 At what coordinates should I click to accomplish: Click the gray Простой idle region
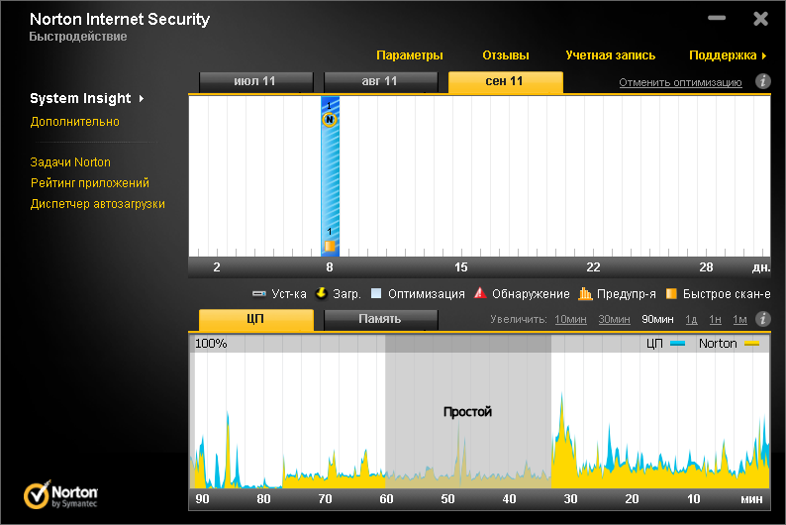tap(467, 411)
